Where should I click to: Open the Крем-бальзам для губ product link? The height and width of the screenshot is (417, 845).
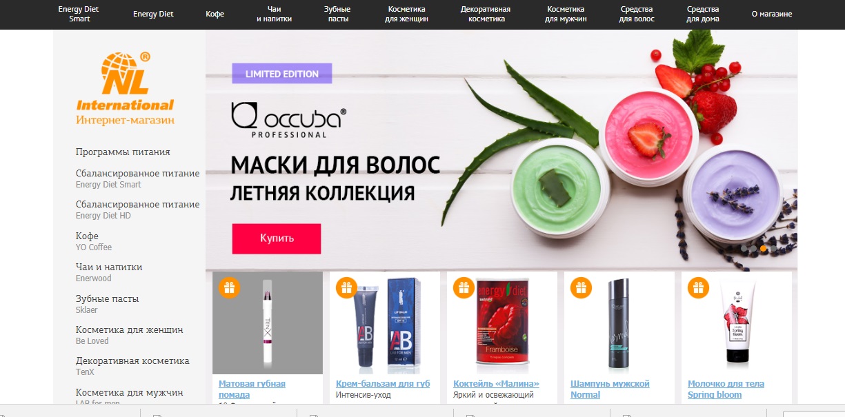pos(383,383)
